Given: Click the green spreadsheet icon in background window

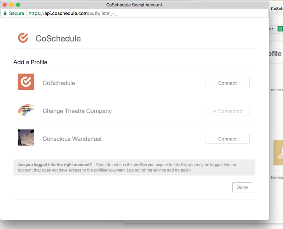Looking at the screenshot, I should click(280, 29).
